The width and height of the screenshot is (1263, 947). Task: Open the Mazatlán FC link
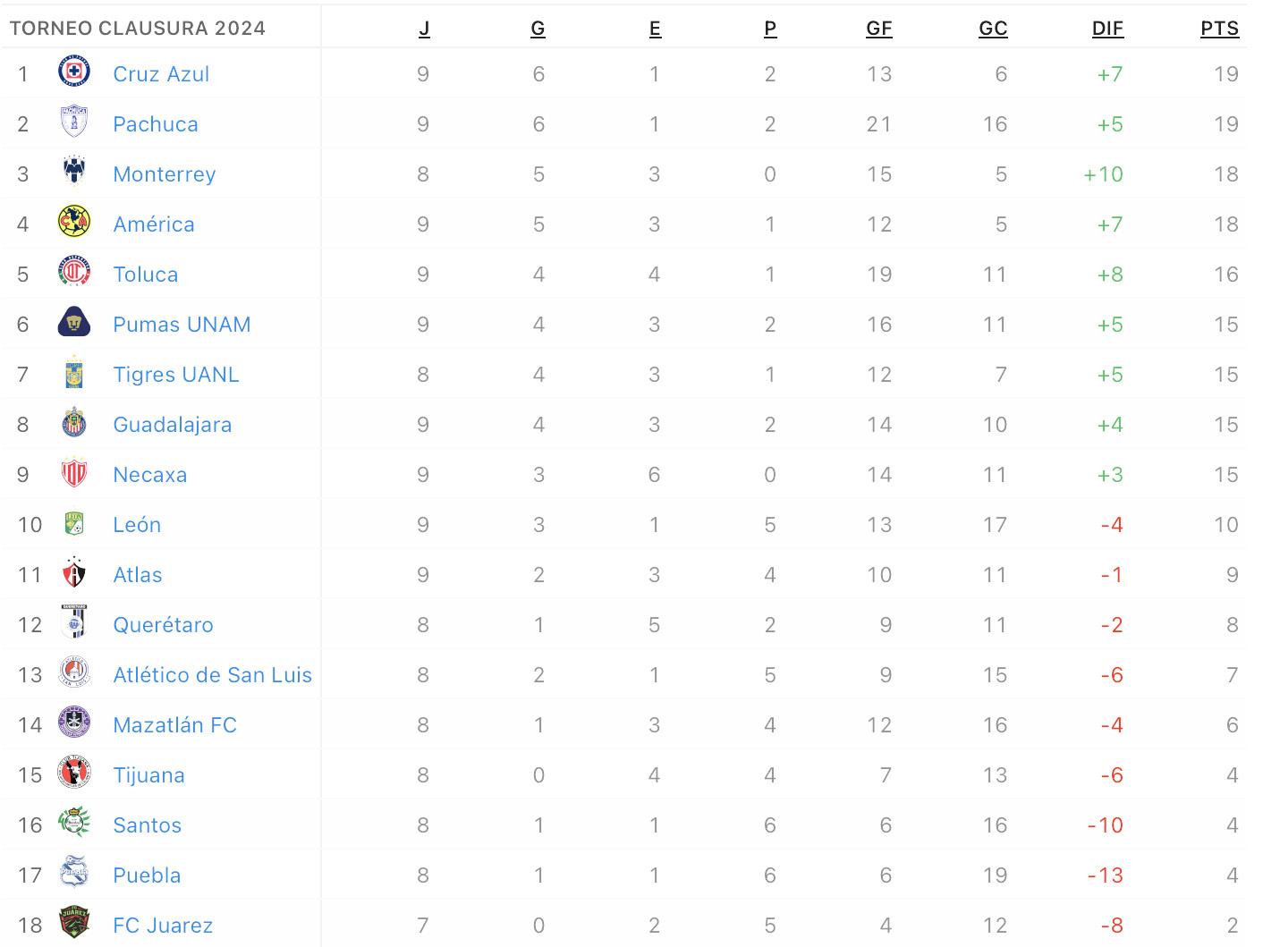175,725
